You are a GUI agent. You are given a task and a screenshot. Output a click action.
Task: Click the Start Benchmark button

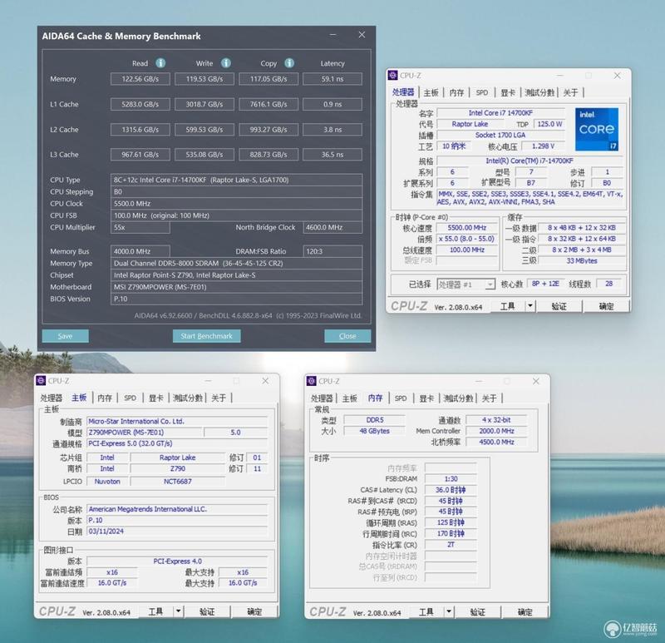click(x=206, y=336)
